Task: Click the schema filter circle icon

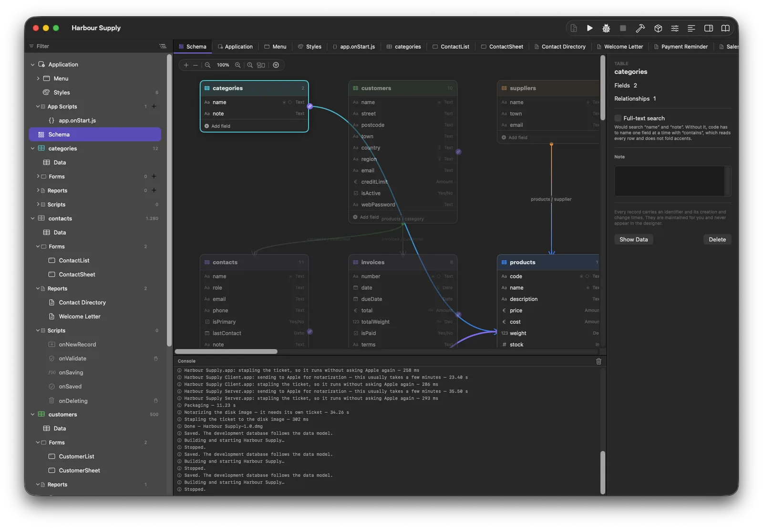Action: [x=276, y=65]
